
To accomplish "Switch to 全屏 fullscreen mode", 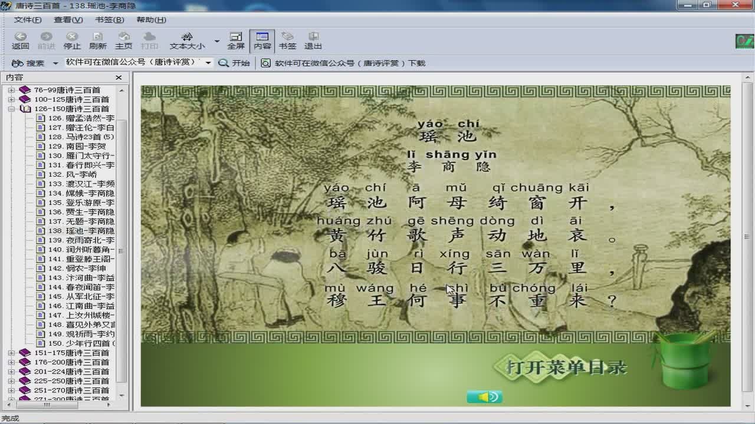I will [236, 41].
